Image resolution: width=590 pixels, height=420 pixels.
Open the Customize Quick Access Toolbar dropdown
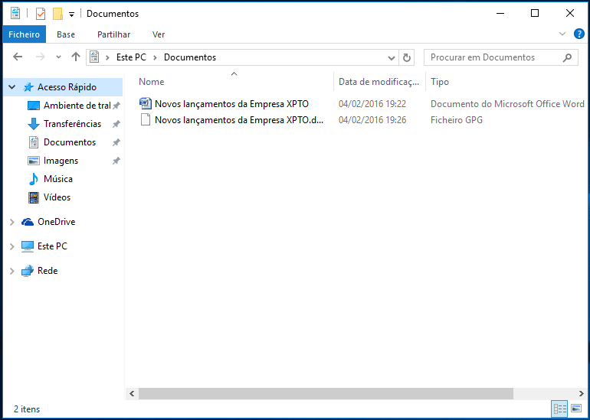pos(71,15)
